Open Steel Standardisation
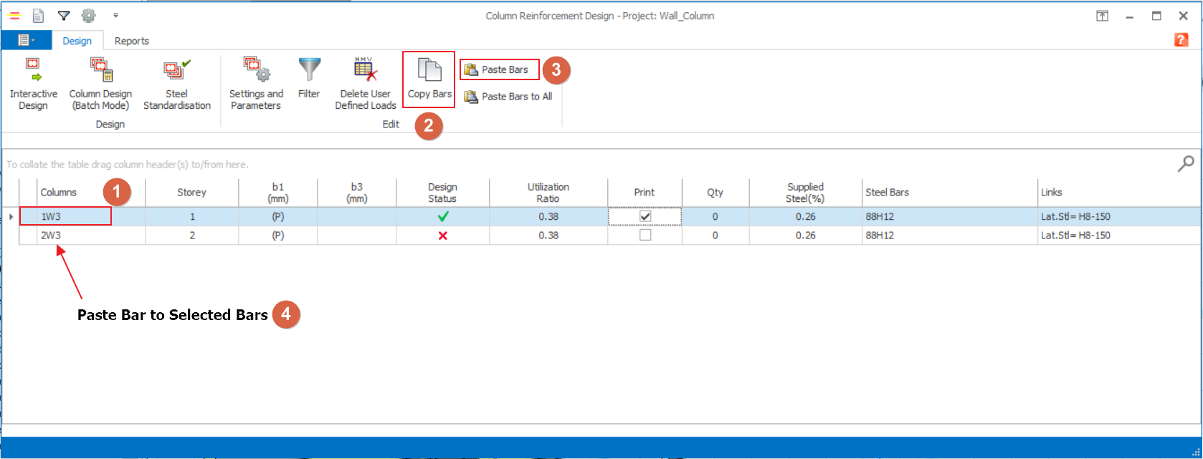Screen dimensions: 1203x459 (x=176, y=84)
